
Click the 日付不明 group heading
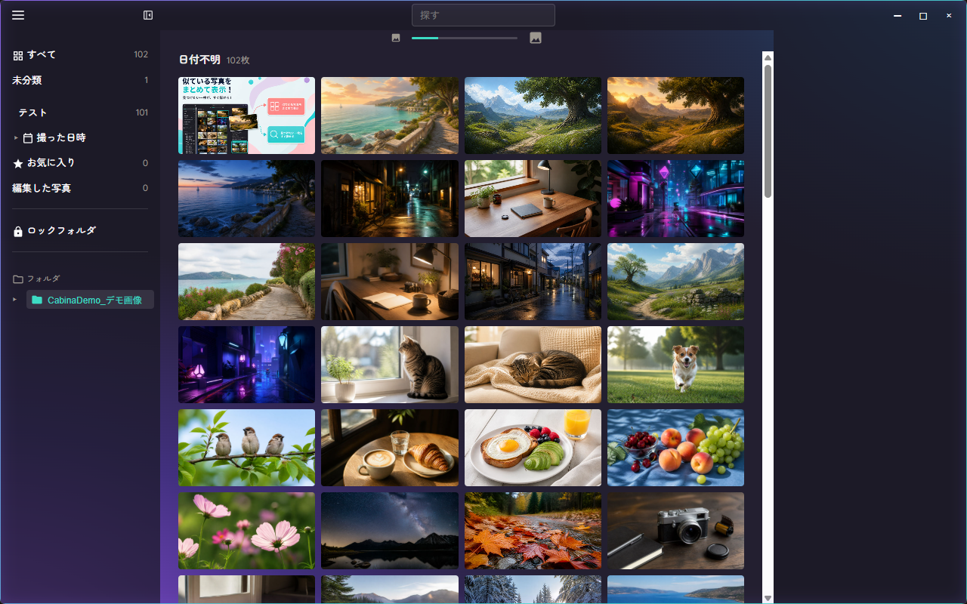pyautogui.click(x=199, y=60)
